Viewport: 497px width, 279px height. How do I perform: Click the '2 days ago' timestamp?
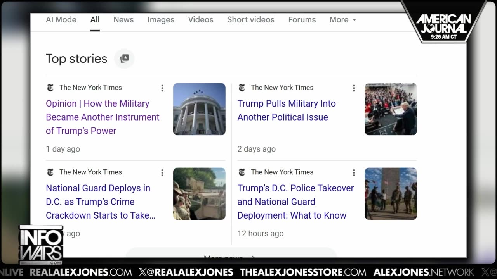pos(257,149)
